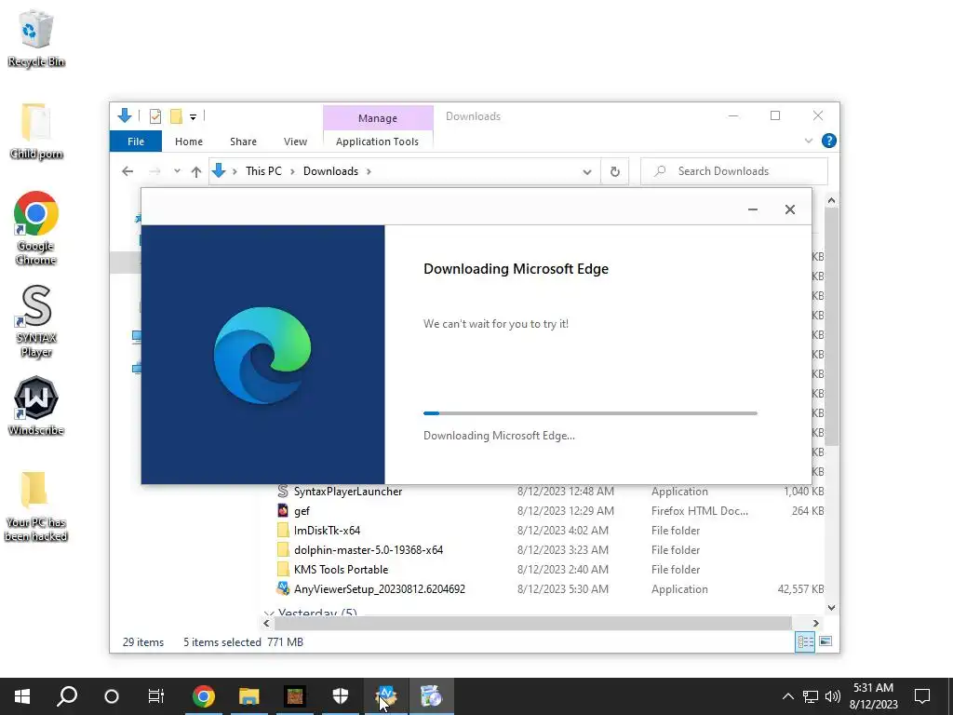This screenshot has height=715, width=953.
Task: Go up one folder level
Action: click(196, 171)
